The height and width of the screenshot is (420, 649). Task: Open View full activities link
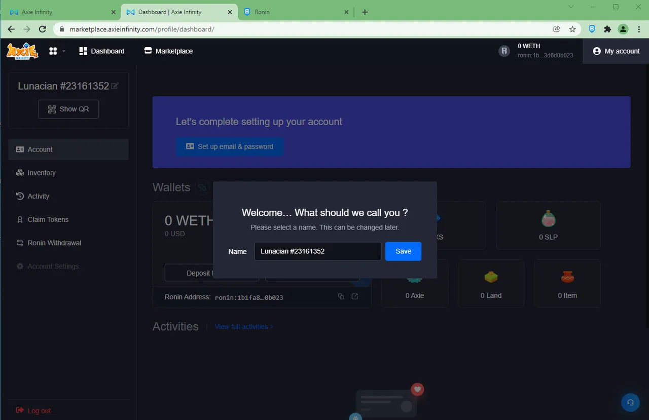(244, 327)
